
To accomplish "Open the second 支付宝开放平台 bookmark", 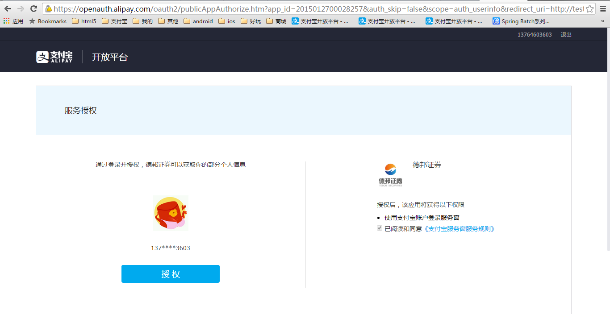I will tap(387, 21).
